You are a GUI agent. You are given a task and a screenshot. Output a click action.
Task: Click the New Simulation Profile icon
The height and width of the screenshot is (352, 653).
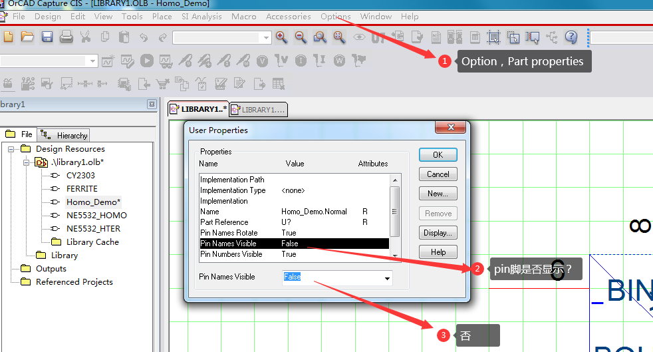[108, 61]
